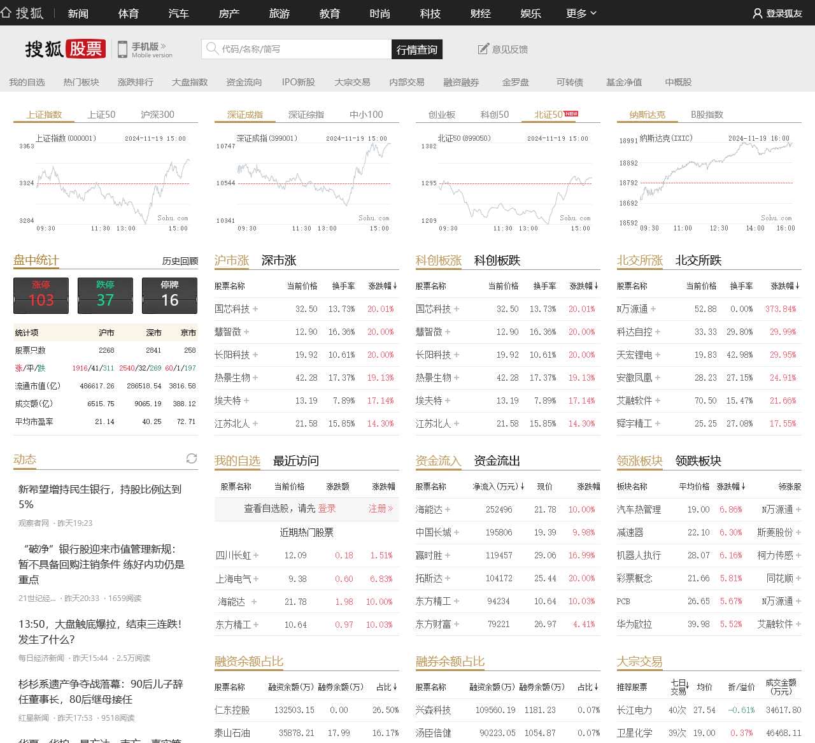
Task: Switch to 科创板跌 tab
Action: (x=497, y=260)
